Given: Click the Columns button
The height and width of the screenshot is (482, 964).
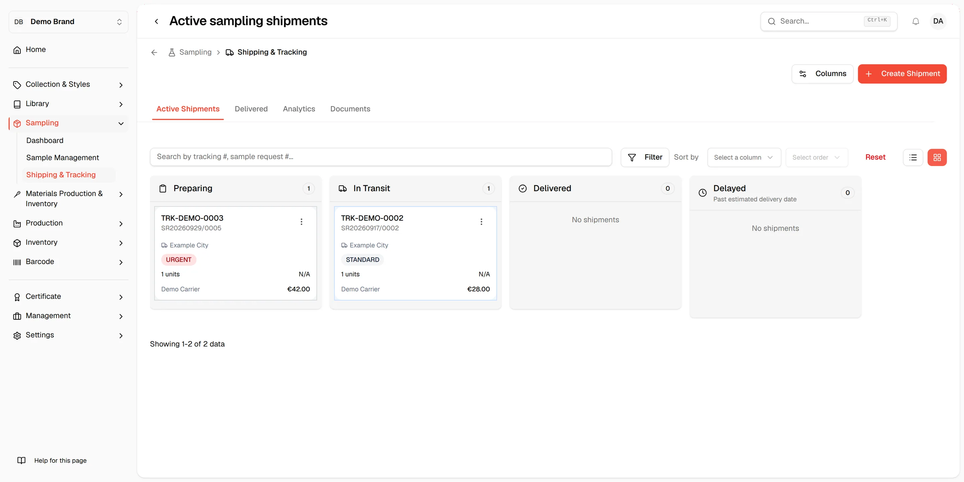Looking at the screenshot, I should [822, 74].
